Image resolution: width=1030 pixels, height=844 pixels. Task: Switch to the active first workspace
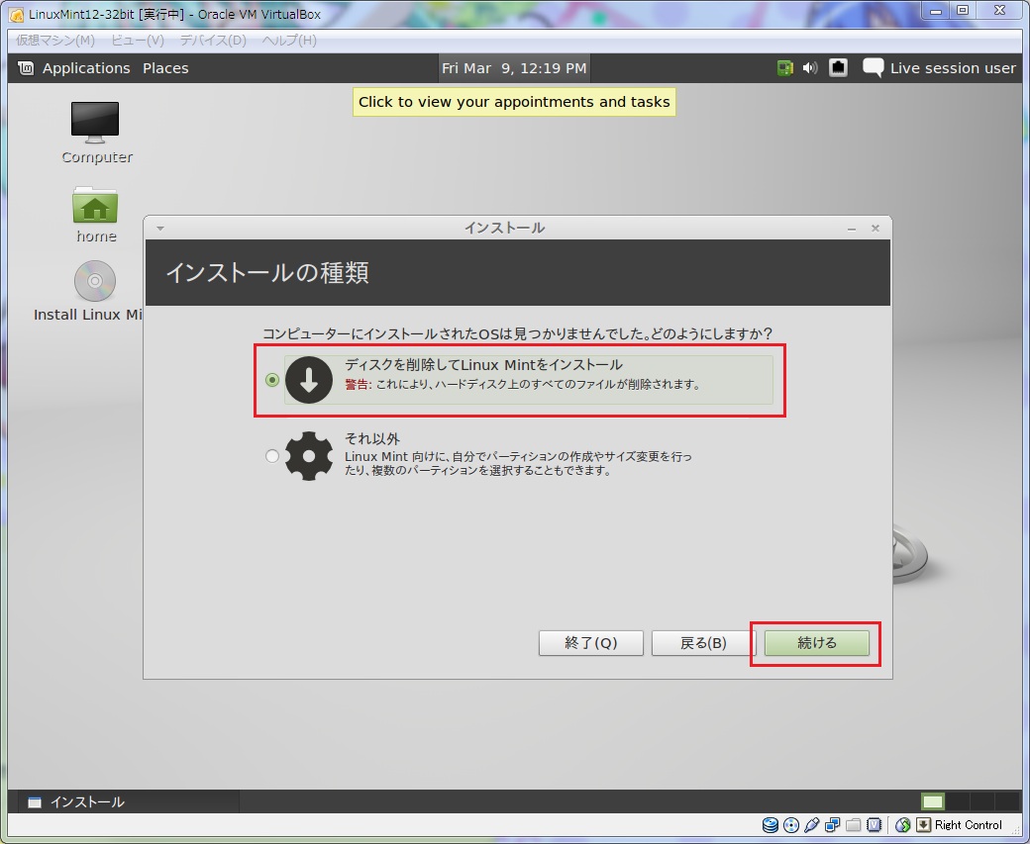tap(933, 801)
